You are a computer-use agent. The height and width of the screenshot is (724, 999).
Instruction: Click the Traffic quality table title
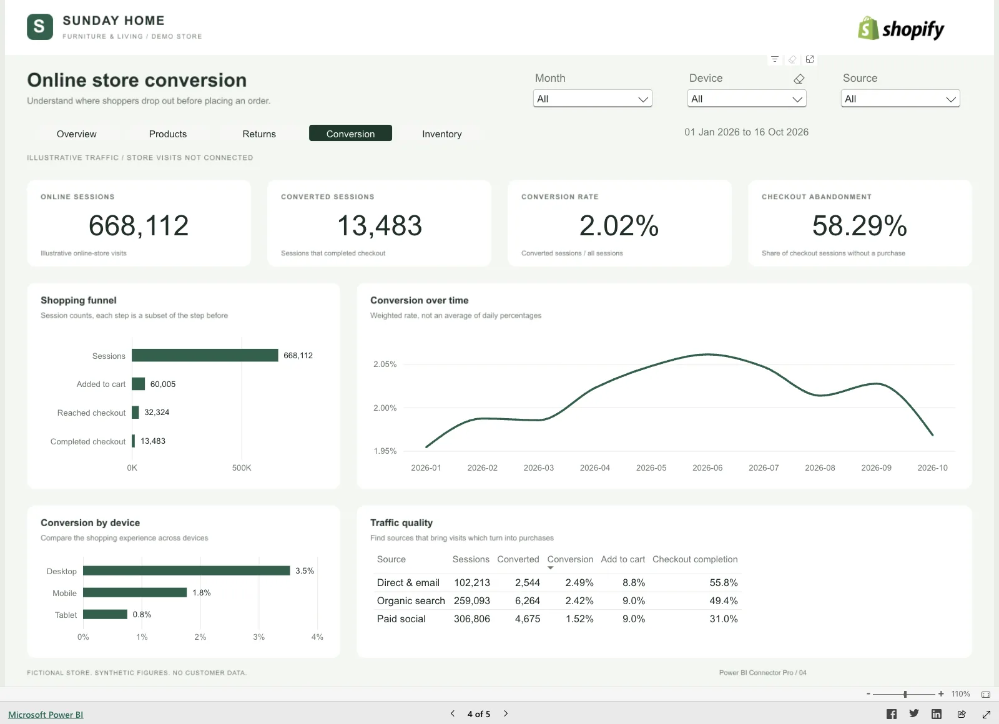pos(401,522)
